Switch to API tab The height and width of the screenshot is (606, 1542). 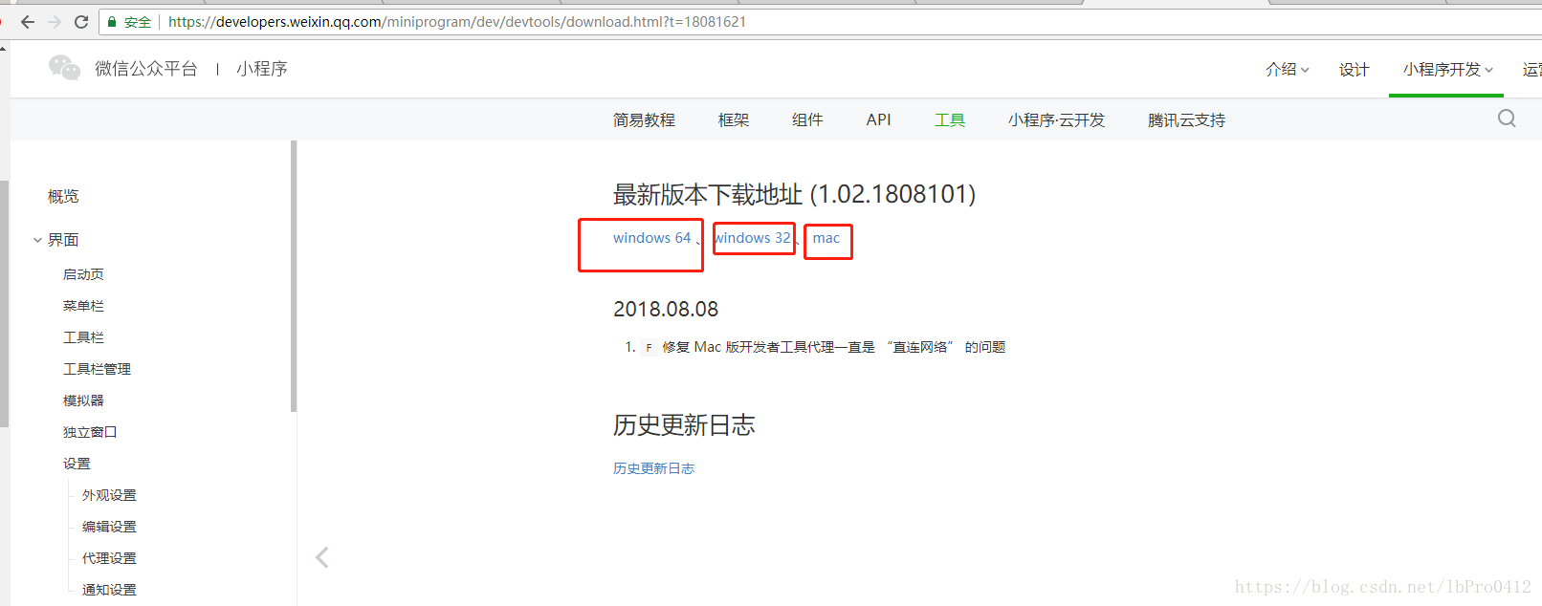click(x=878, y=120)
